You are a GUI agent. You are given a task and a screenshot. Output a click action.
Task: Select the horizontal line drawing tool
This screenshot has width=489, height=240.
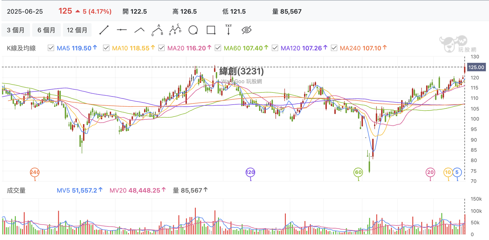(x=122, y=30)
